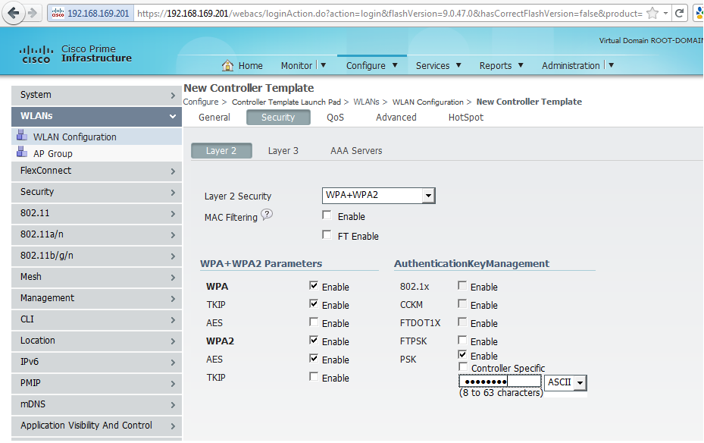Enable FTPSK checkbox
The width and height of the screenshot is (704, 443).
pyautogui.click(x=462, y=341)
